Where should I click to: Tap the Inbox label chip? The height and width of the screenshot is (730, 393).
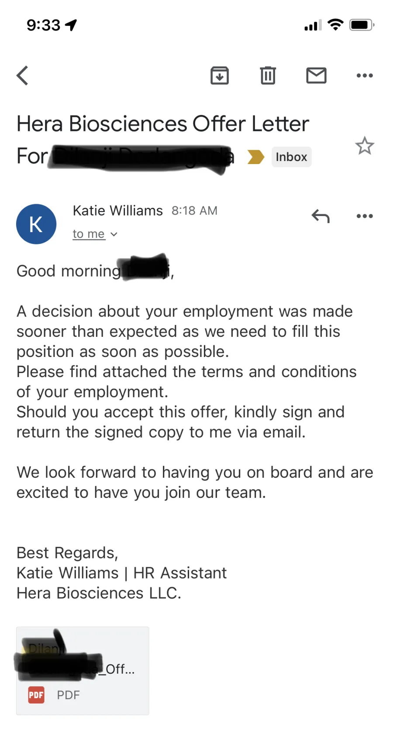pos(291,157)
